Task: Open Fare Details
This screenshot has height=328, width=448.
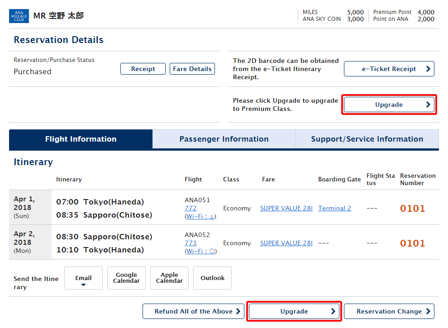Action: click(192, 69)
